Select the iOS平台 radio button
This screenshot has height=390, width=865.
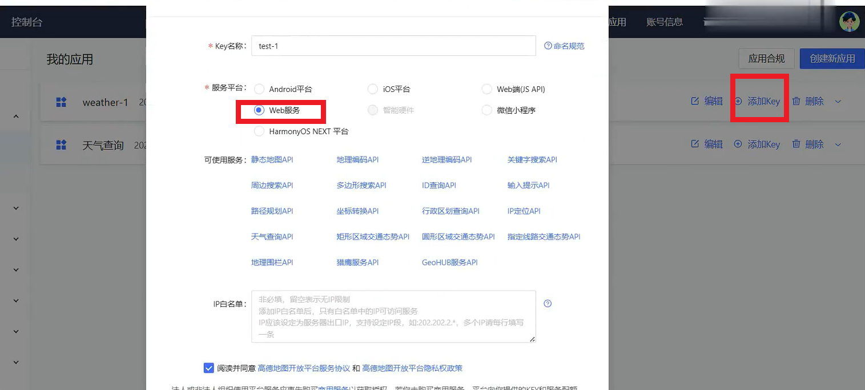[x=373, y=89]
